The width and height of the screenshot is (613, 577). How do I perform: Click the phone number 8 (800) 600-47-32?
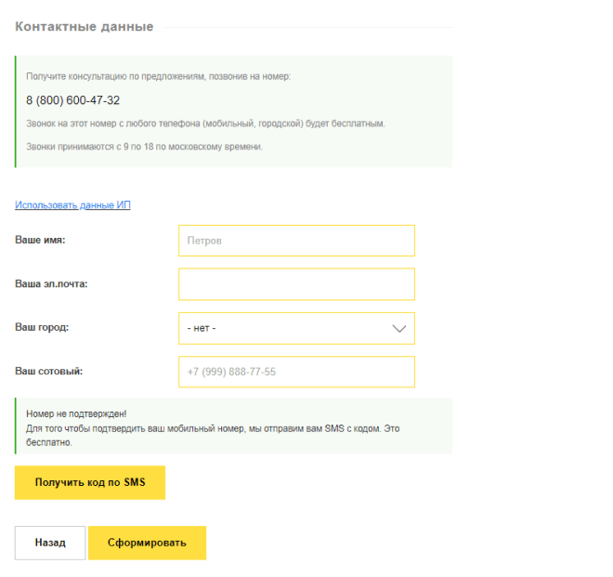point(72,100)
